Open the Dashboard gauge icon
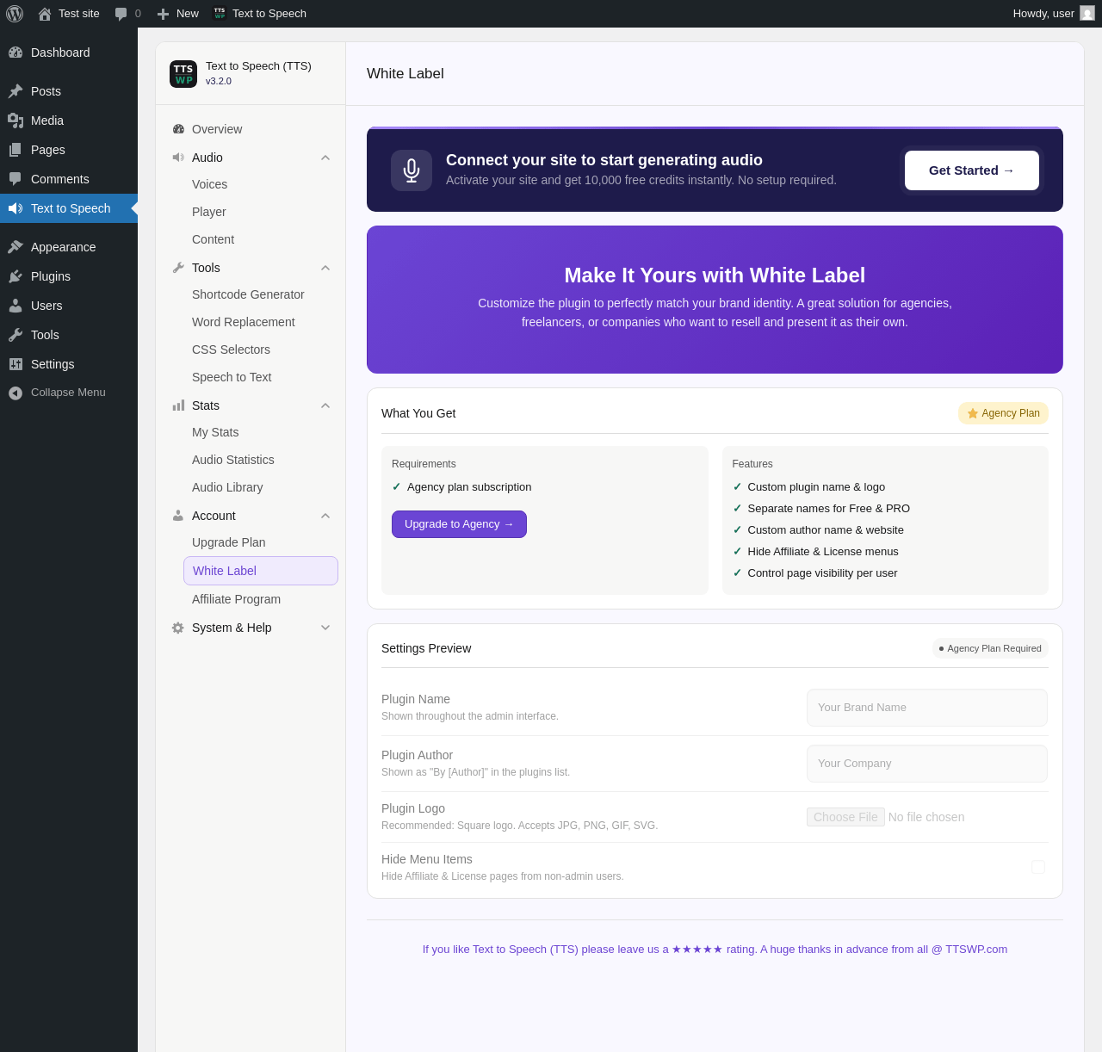The height and width of the screenshot is (1052, 1102). [15, 53]
